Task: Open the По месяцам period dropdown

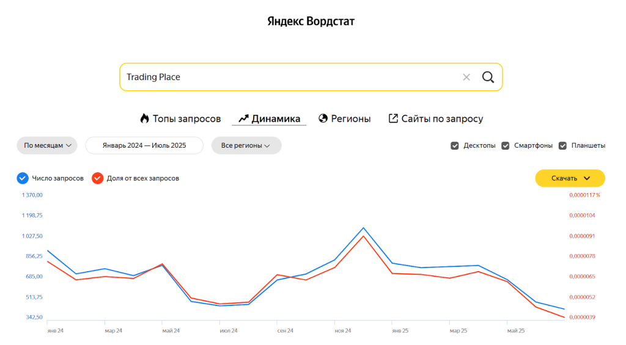Action: 47,145
